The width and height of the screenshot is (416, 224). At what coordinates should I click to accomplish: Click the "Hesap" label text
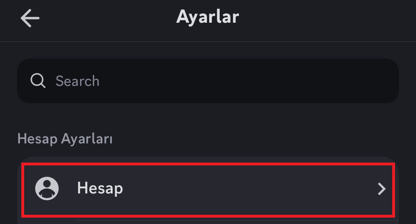[100, 188]
